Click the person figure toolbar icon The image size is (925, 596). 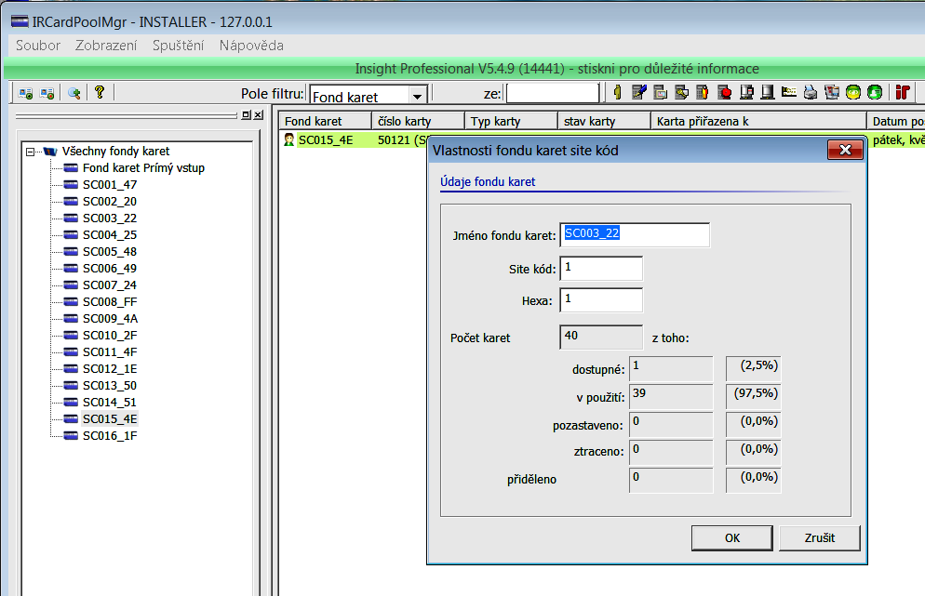[x=616, y=92]
